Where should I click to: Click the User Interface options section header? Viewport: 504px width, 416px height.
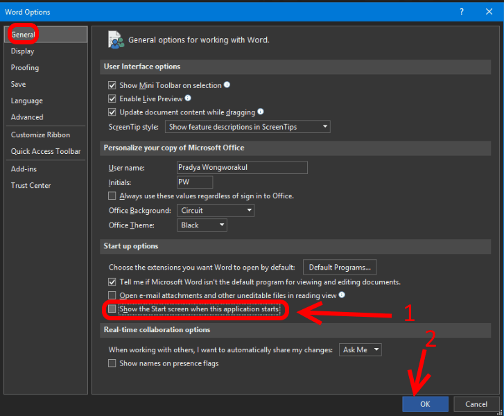(295, 67)
